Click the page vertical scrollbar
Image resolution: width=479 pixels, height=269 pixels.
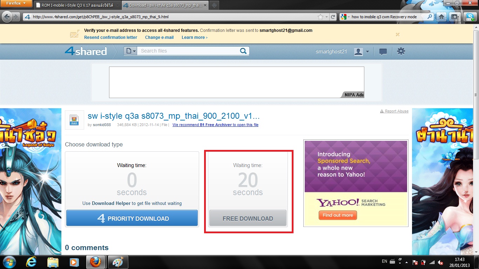pos(476,95)
